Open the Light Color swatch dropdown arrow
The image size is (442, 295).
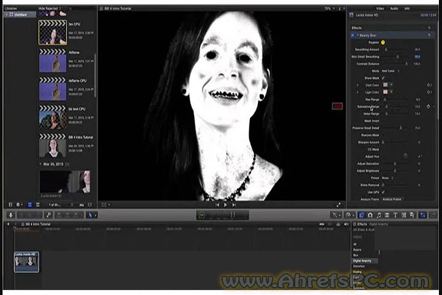coord(391,92)
